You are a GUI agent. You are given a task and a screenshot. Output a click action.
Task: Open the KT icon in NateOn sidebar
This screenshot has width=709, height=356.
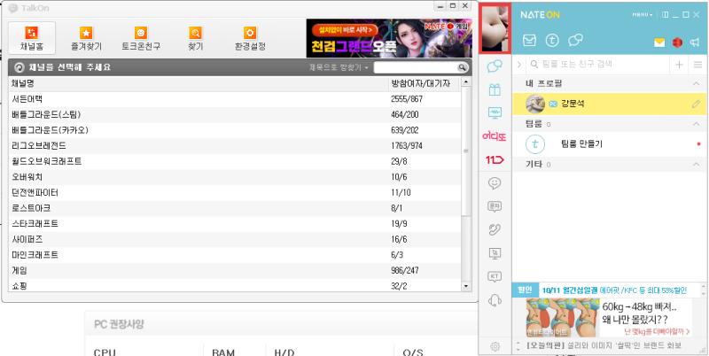[495, 276]
